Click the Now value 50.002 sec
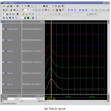The width and height of the screenshot is (111, 111). click(39, 96)
